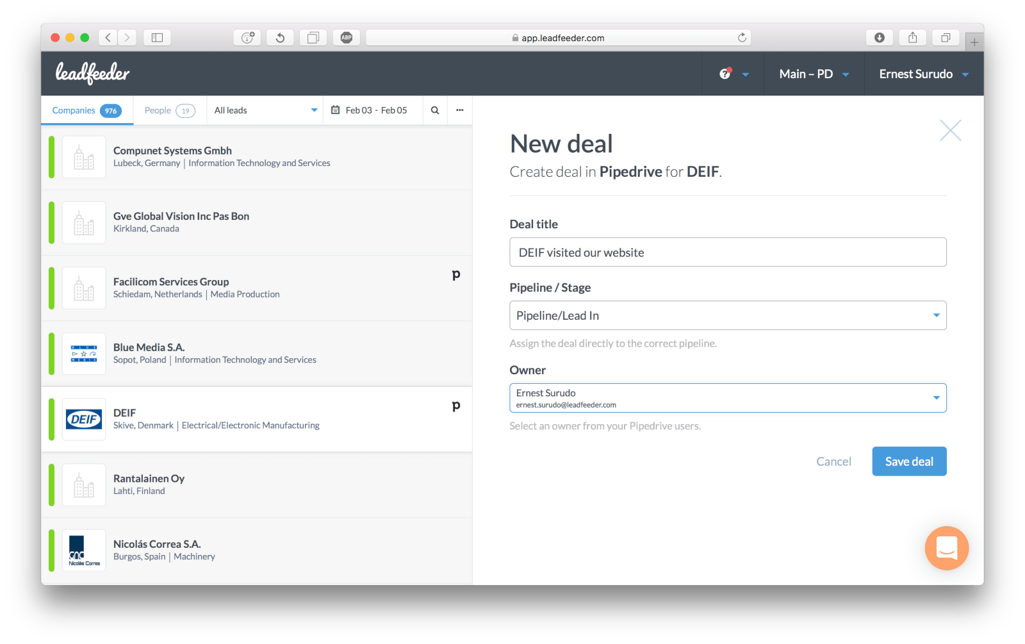1025x644 pixels.
Task: Click 'Electrical/Electronic Manufacturing' text
Action: tap(250, 425)
